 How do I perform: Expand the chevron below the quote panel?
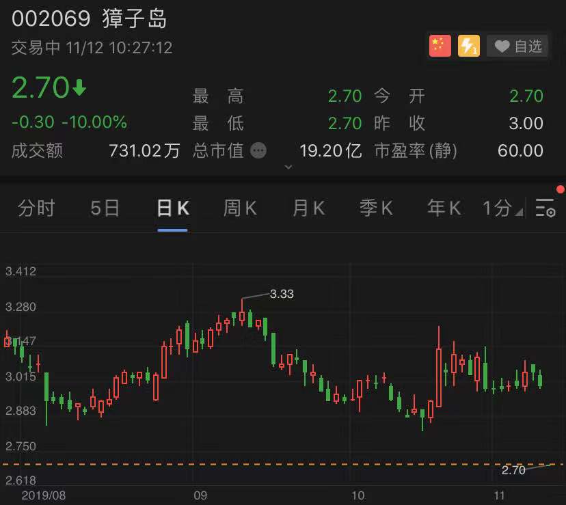coord(288,166)
